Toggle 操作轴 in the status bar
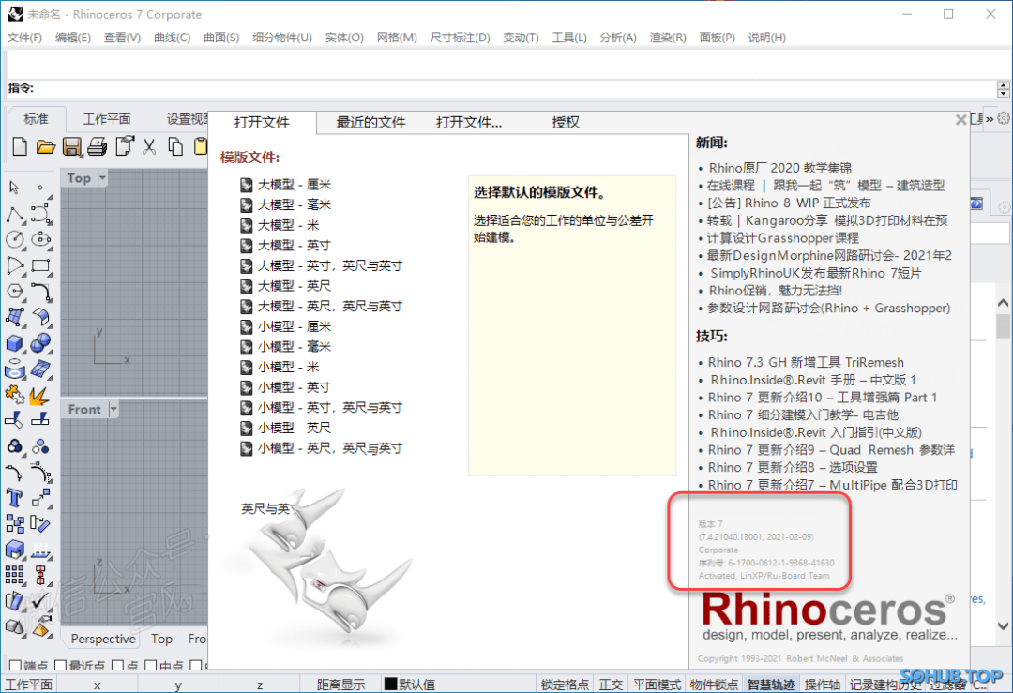Viewport: 1013px width, 693px height. coord(822,685)
